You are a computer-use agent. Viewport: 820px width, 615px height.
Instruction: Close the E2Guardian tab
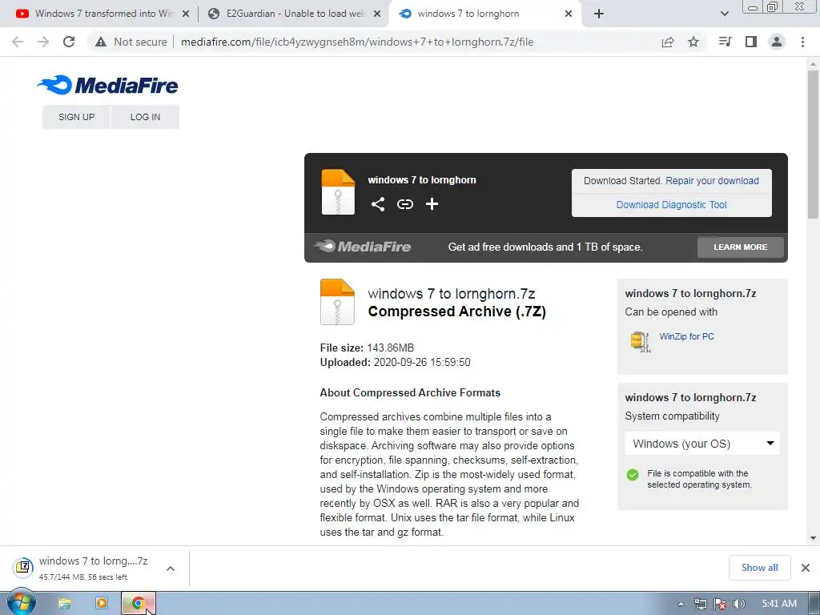click(x=377, y=14)
